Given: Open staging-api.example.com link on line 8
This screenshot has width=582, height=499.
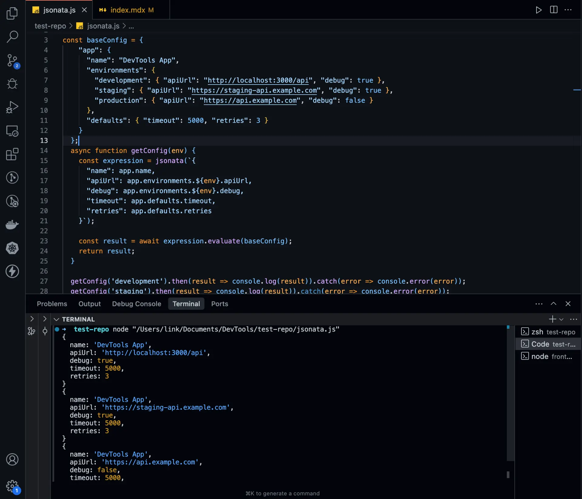Looking at the screenshot, I should 254,90.
